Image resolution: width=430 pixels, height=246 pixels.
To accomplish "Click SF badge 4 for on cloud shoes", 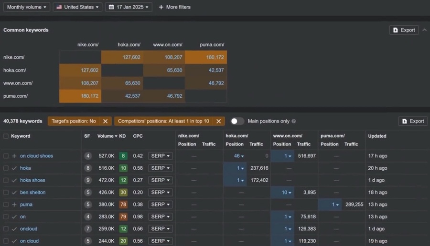I will coord(88,156).
